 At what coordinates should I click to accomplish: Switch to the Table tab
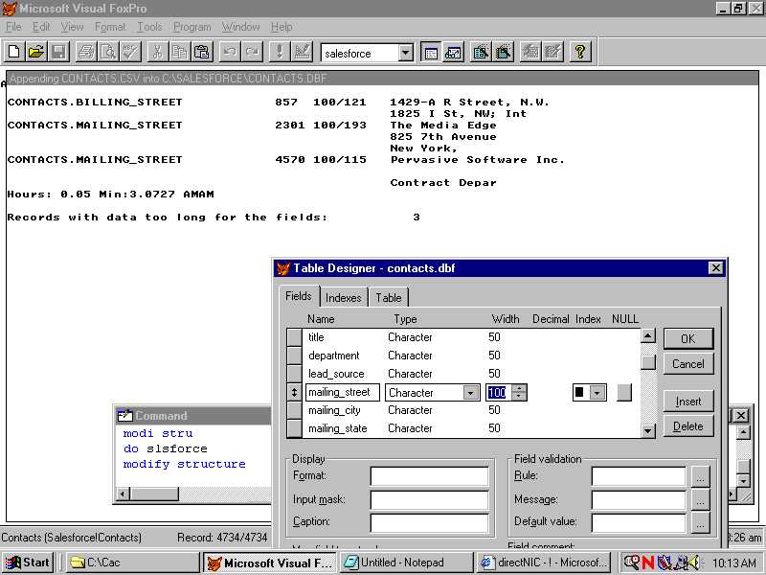(389, 297)
